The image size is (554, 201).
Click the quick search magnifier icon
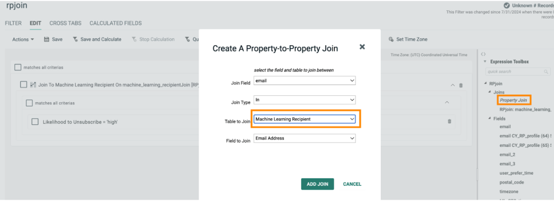pos(547,72)
